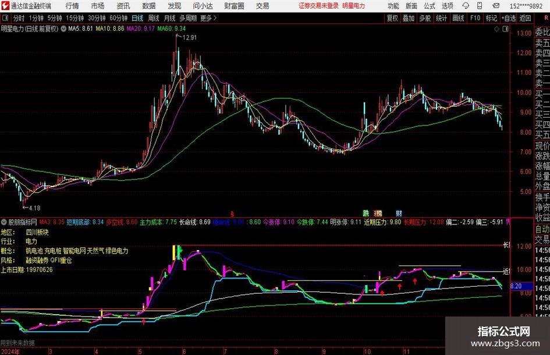This screenshot has width=550, height=355.
Task: Click the MA10: 8.86 label
Action: tap(110, 29)
